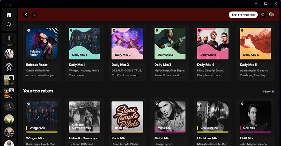Open Galactic Cowboys Mix cover art
281x146 pixels.
tap(84, 117)
